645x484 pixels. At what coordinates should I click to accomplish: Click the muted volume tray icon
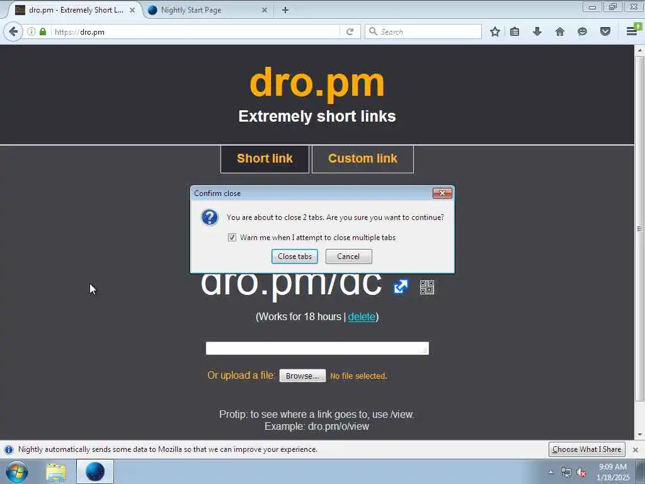(x=581, y=473)
